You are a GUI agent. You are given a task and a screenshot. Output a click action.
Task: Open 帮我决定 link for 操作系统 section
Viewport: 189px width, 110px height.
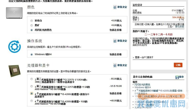click(x=122, y=41)
